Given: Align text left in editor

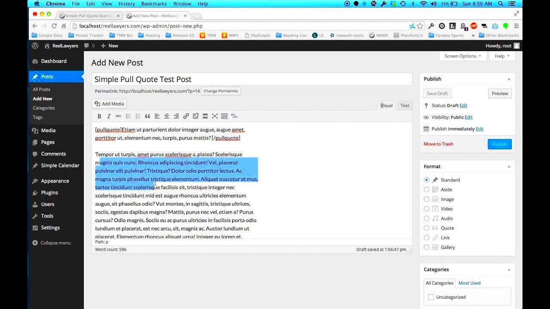Looking at the screenshot, I should point(157,116).
